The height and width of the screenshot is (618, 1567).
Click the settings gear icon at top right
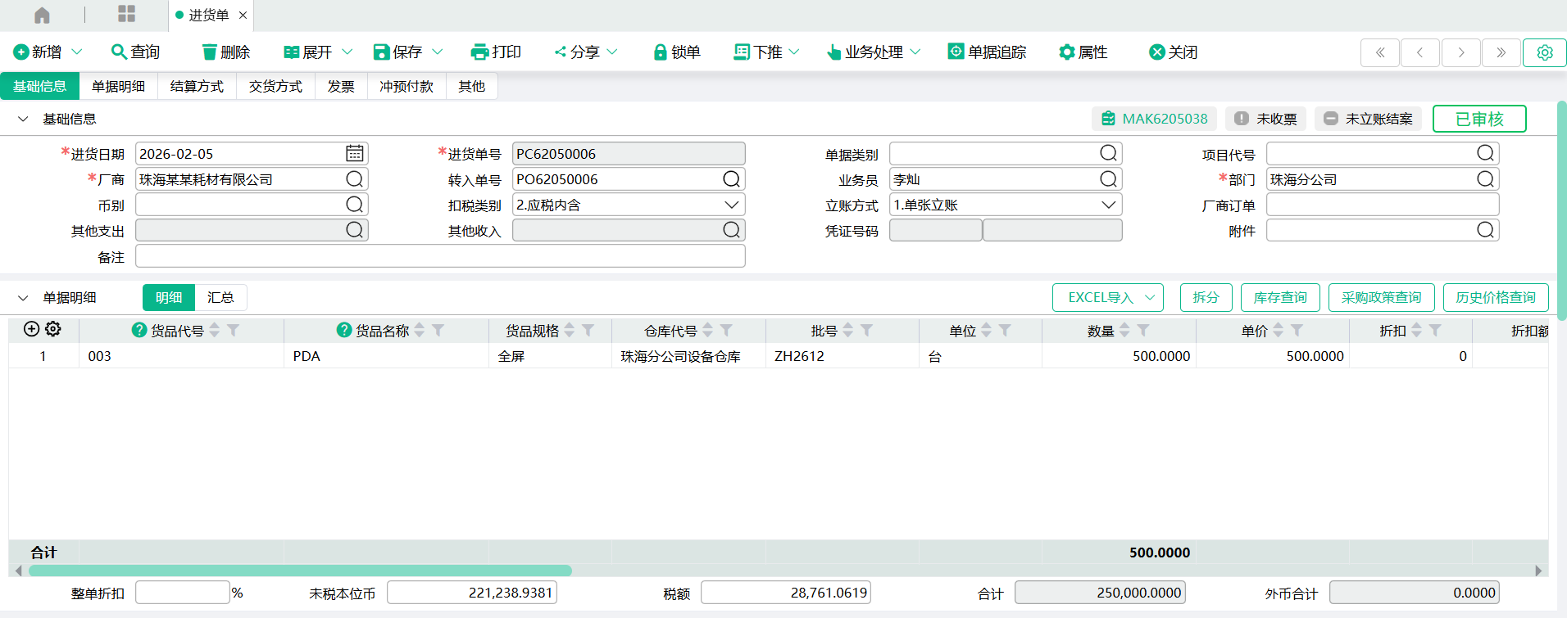tap(1544, 52)
